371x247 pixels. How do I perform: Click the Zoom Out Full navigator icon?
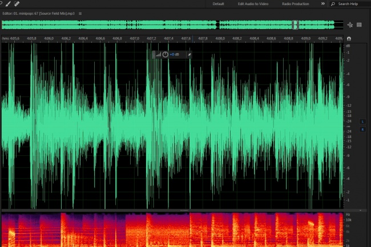(350, 25)
